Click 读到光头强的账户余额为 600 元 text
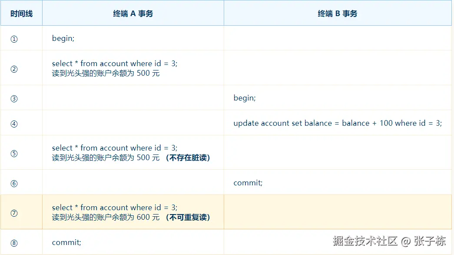 106,217
